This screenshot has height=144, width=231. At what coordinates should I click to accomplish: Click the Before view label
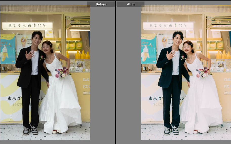[x=101, y=4]
